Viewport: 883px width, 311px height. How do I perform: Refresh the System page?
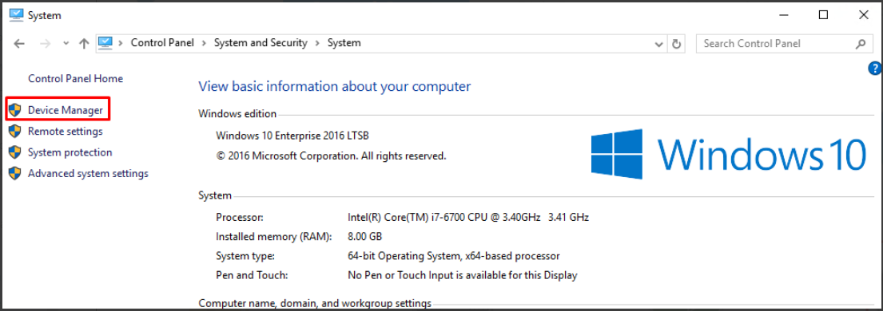click(x=676, y=43)
